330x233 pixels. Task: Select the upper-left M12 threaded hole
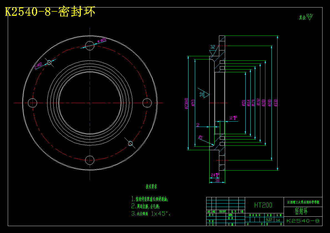[x=49, y=62]
